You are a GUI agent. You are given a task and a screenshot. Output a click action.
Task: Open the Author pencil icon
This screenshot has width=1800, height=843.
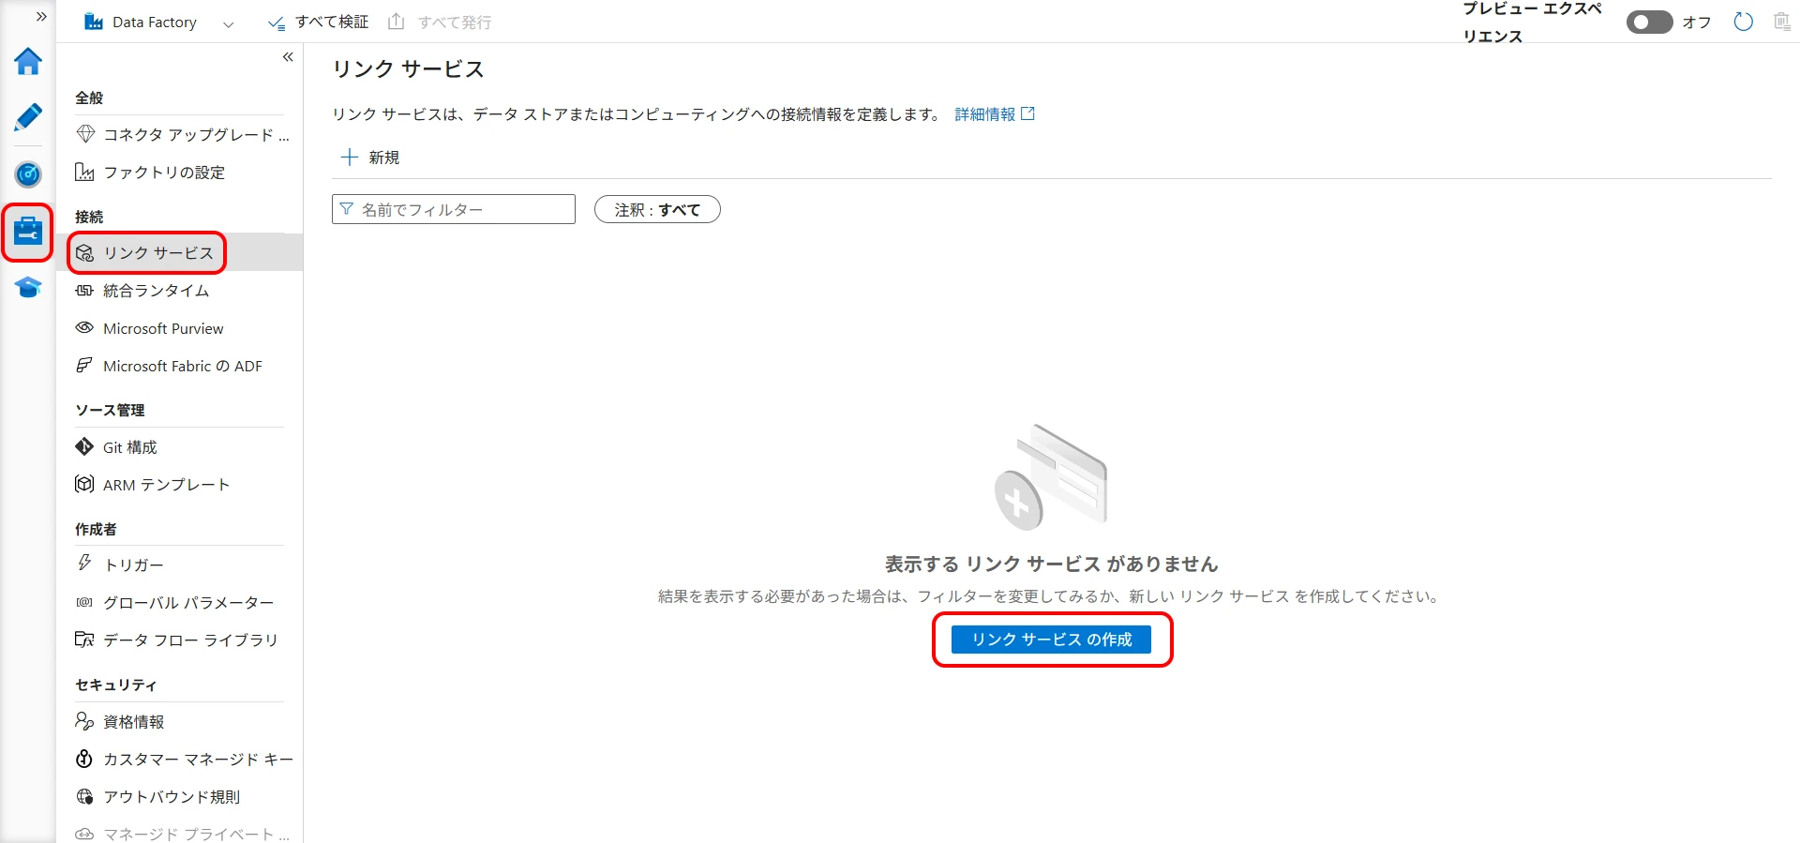(28, 118)
